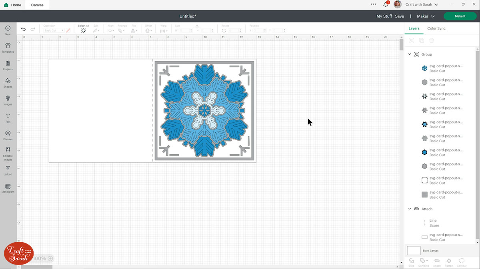Open the Edit dropdown
Screen dimensions: 480x269
point(96,30)
